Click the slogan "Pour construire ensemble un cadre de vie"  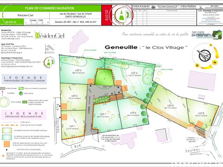pos(155,34)
